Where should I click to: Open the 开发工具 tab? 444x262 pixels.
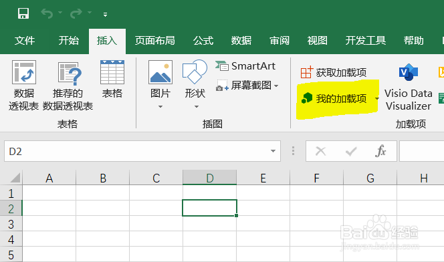(x=366, y=41)
